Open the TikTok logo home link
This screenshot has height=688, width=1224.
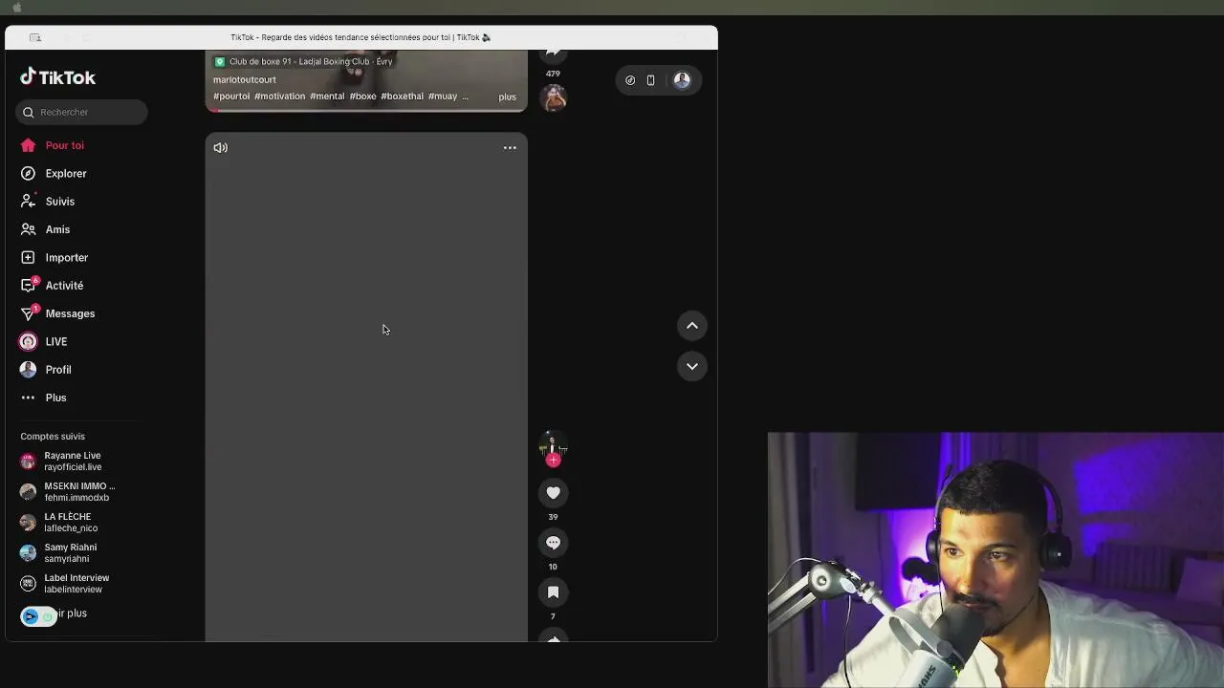point(58,77)
